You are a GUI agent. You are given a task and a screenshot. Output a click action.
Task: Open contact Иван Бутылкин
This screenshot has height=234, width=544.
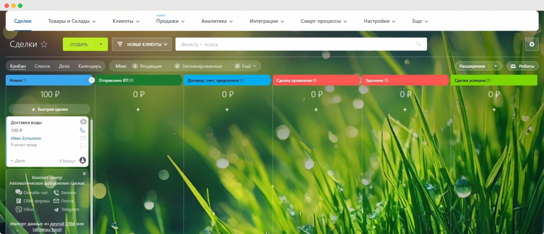26,138
